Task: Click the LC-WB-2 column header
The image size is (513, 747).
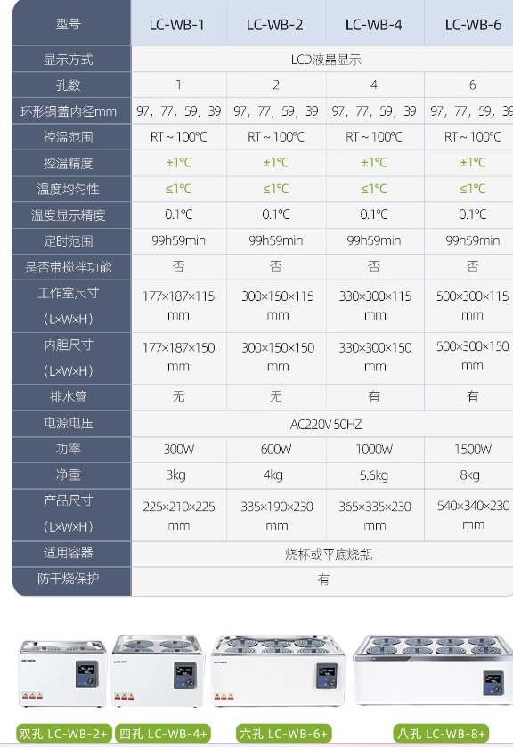Action: (276, 23)
